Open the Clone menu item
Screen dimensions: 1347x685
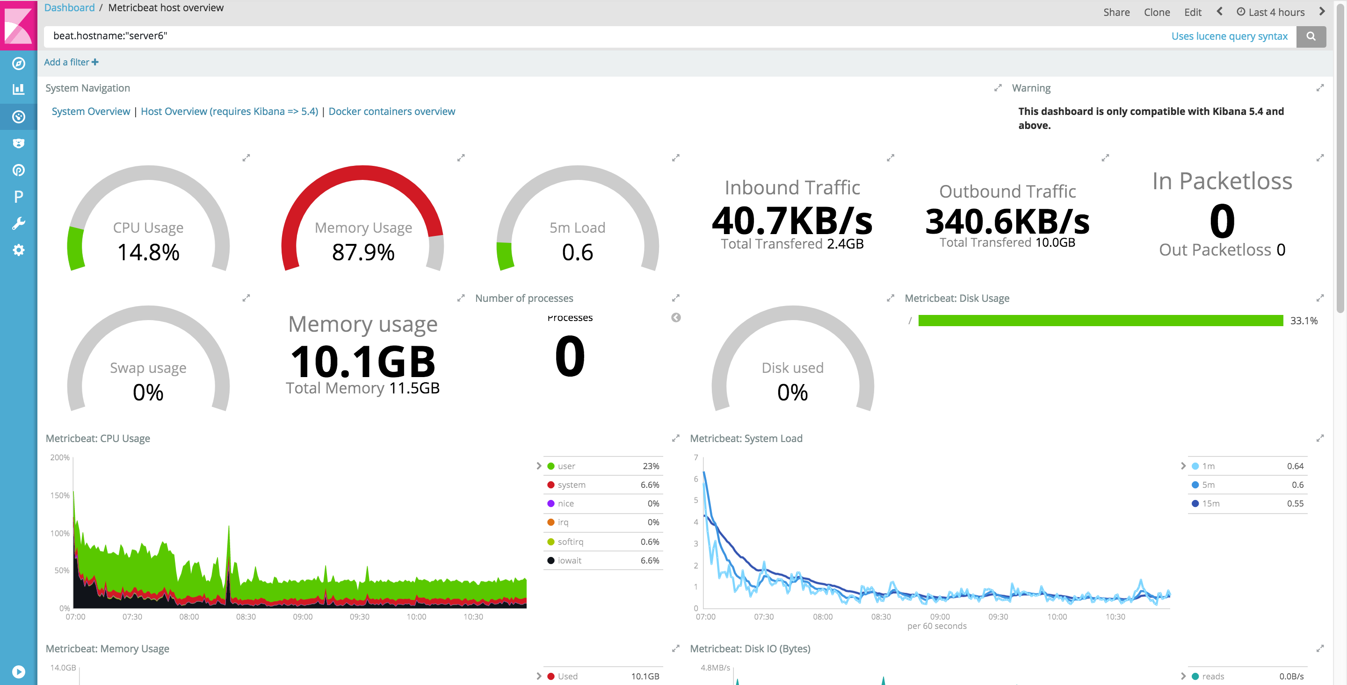tap(1157, 12)
